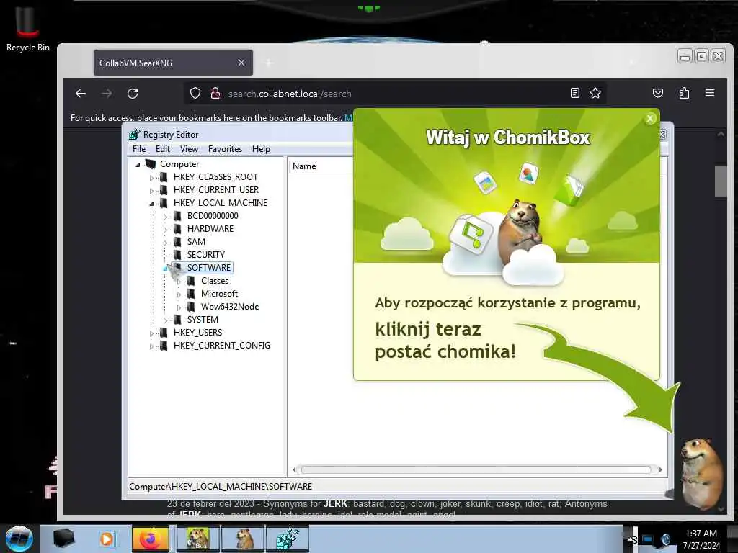Screen dimensions: 738x553
Task: Select the SECURITY key
Action: coord(205,254)
